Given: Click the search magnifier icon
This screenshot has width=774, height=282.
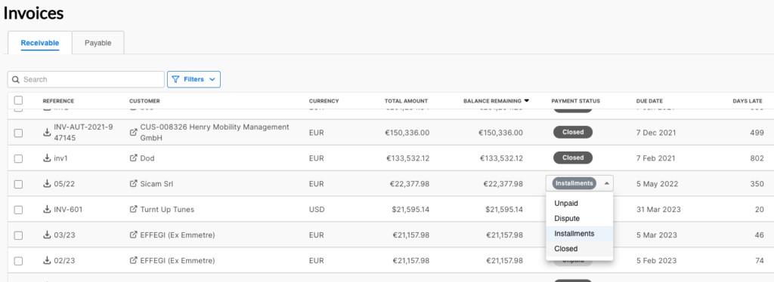Looking at the screenshot, I should (16, 79).
